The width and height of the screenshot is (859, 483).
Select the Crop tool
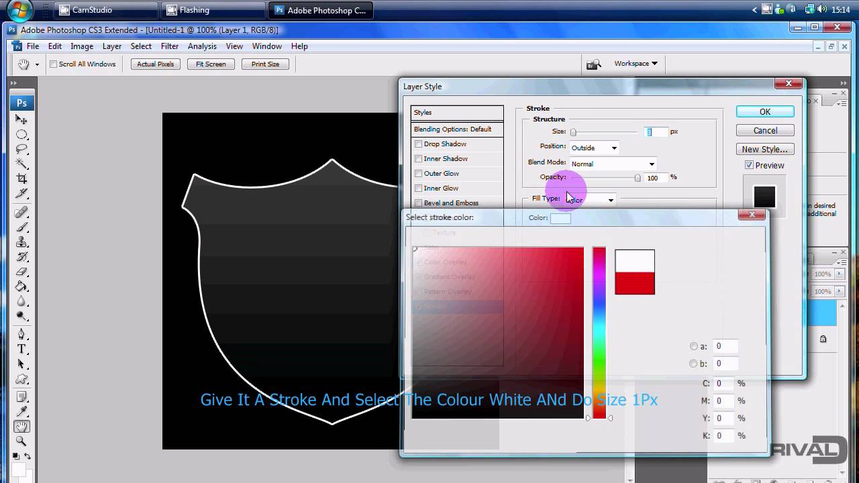pos(21,178)
